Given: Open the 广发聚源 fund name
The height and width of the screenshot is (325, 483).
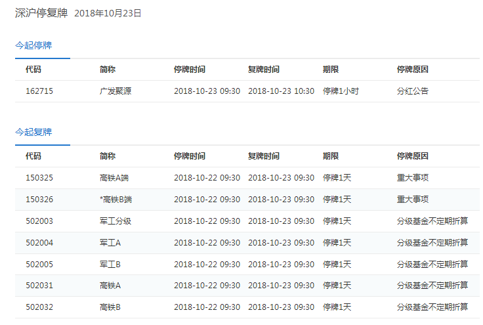Looking at the screenshot, I should coord(115,91).
